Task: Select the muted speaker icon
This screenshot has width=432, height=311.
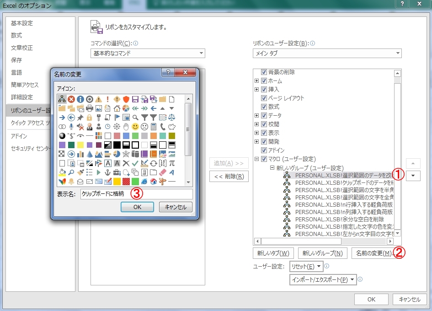Action: coord(80,127)
